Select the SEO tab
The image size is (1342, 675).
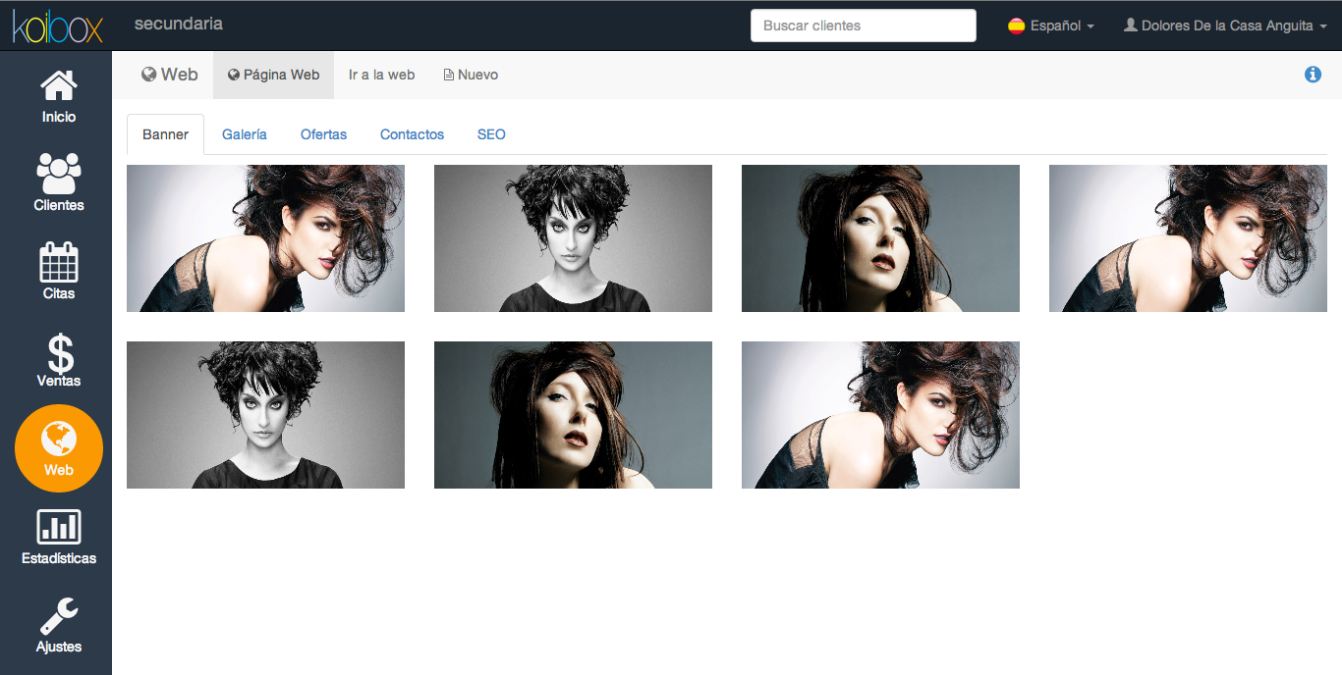pos(491,134)
